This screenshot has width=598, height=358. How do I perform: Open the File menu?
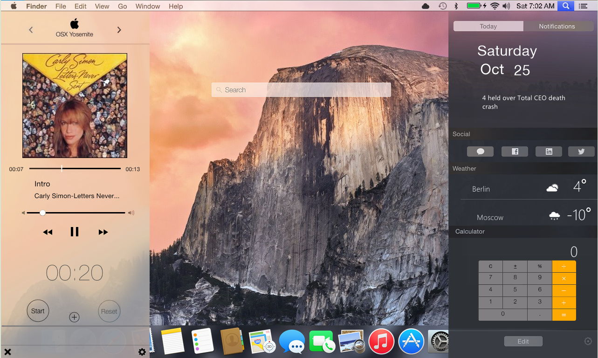point(61,6)
